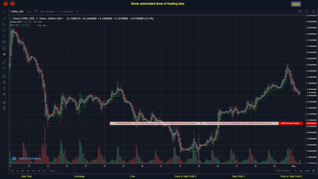
Task: Open the pitchfork drawing tools
Action: coord(4,24)
